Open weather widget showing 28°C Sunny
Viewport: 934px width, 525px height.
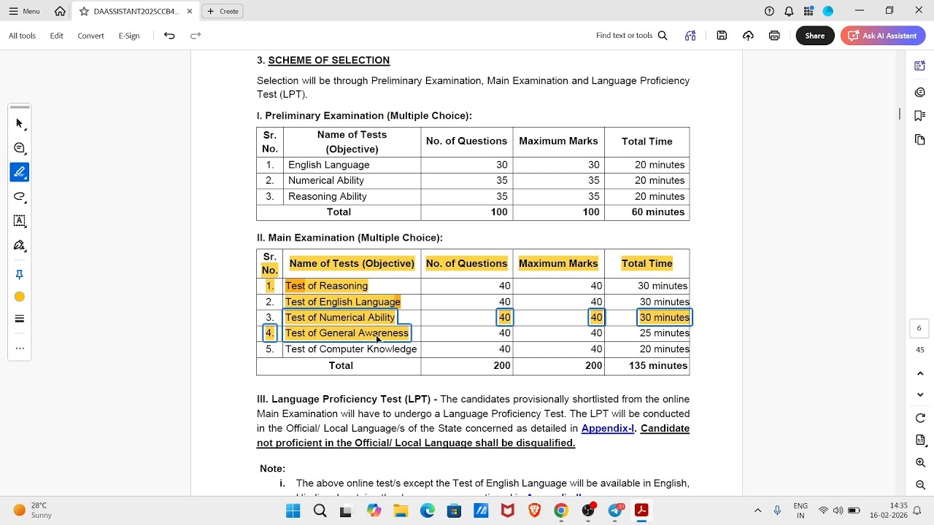[33, 510]
